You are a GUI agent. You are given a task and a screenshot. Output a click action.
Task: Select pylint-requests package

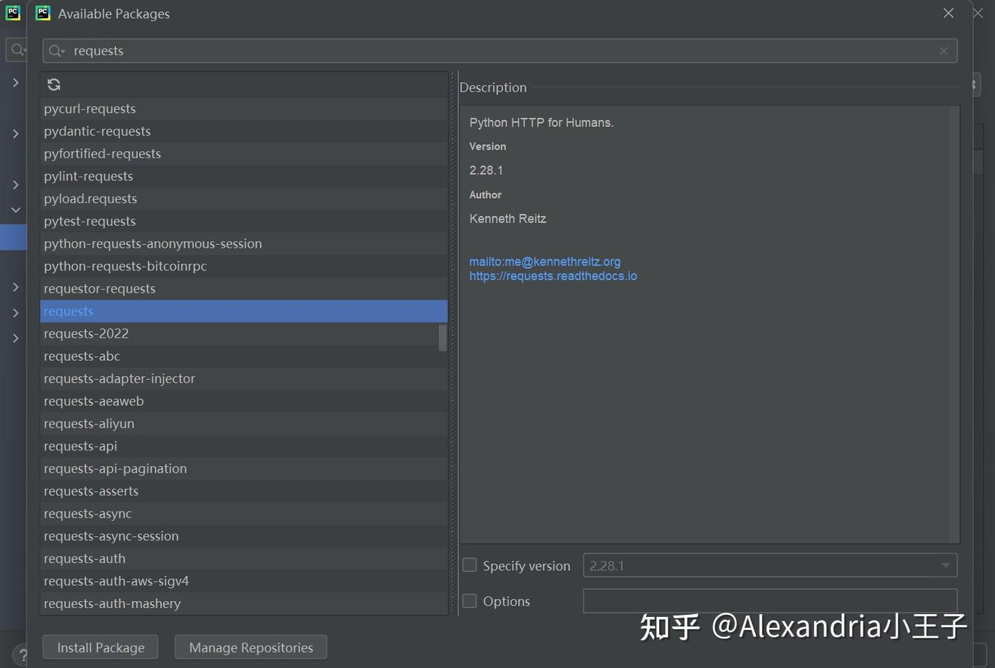tap(244, 176)
